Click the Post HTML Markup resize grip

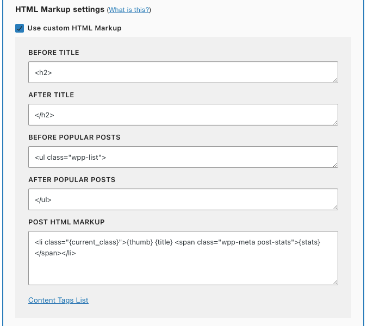click(x=335, y=283)
